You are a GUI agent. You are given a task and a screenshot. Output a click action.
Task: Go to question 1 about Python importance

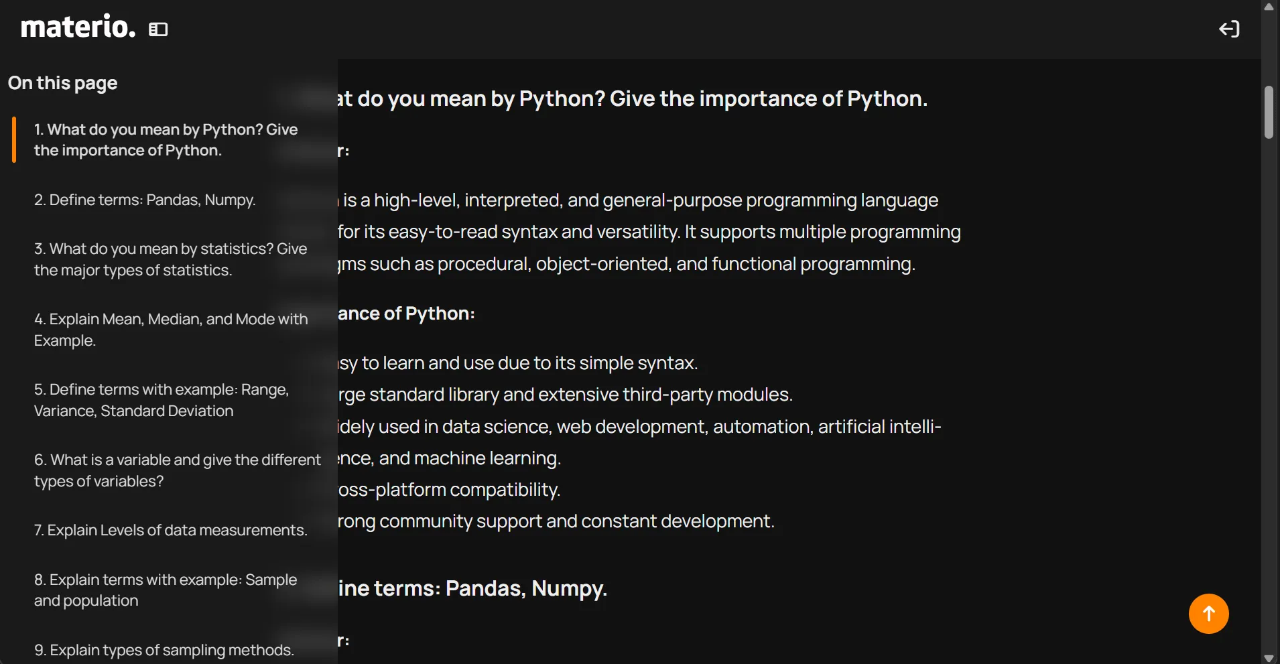point(166,140)
